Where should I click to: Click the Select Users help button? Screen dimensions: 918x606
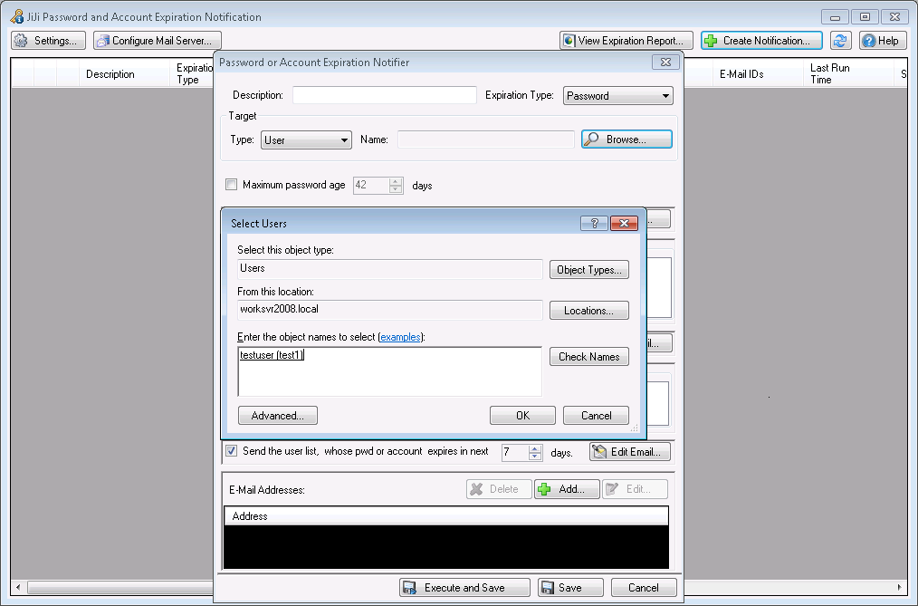click(x=594, y=223)
